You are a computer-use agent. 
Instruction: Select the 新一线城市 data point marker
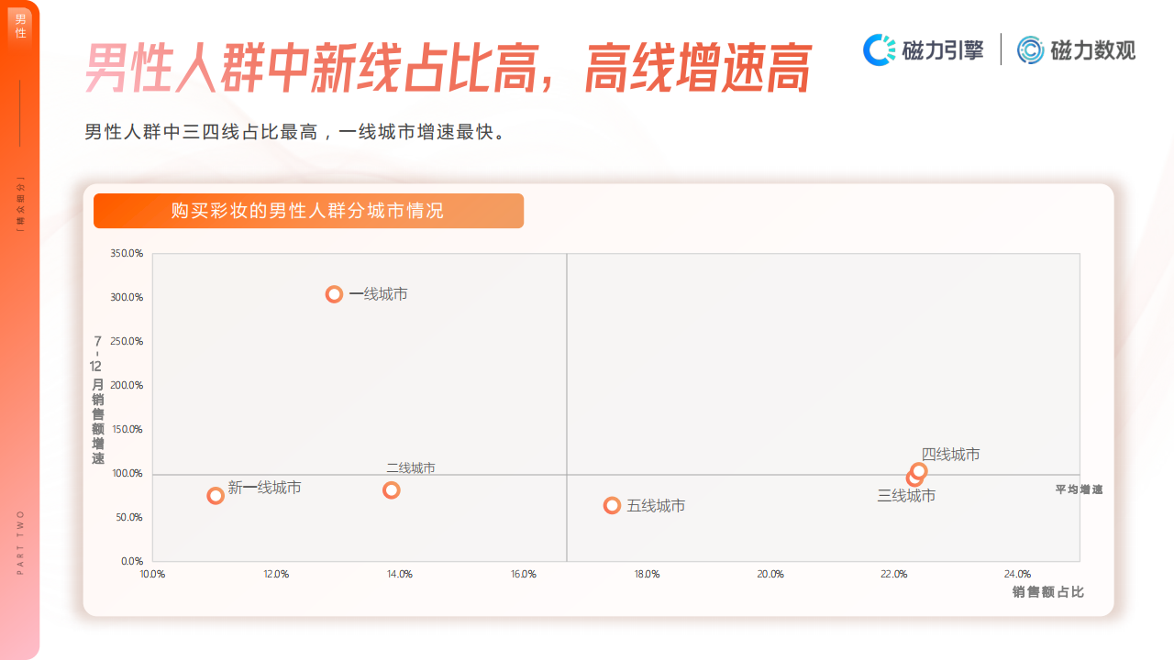(216, 496)
